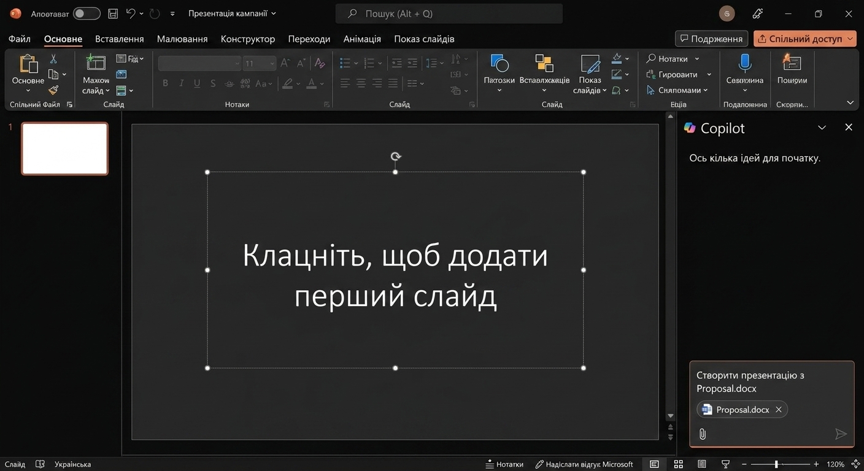Switch to Slide Sorter view
The height and width of the screenshot is (471, 864).
(678, 464)
